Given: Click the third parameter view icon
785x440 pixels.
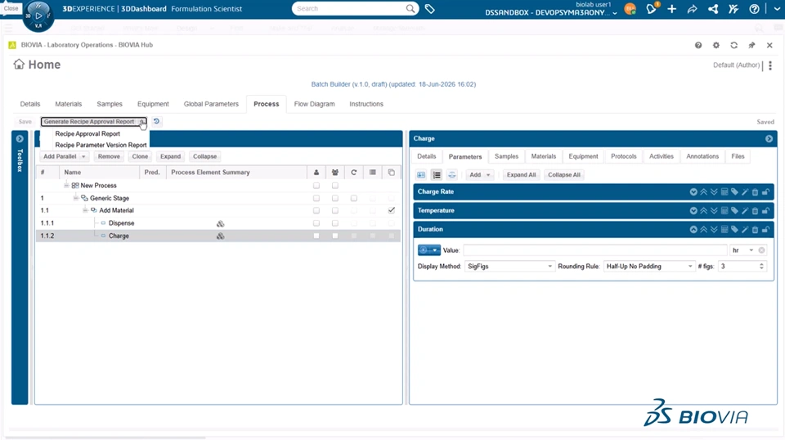Looking at the screenshot, I should coord(451,175).
